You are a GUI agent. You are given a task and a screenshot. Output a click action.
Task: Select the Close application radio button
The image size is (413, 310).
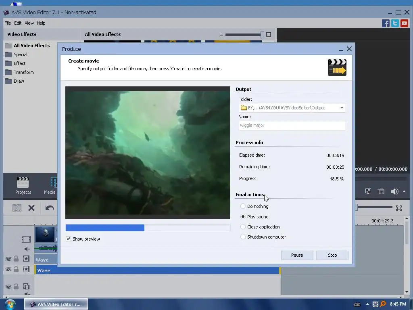[243, 227]
